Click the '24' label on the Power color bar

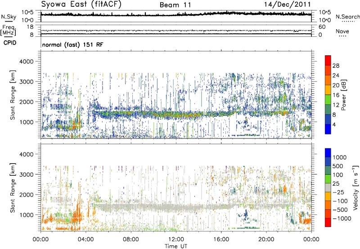pos(336,76)
